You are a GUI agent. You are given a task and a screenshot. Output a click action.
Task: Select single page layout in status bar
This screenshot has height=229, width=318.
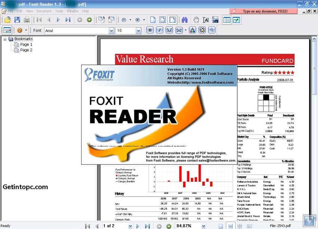(221, 226)
